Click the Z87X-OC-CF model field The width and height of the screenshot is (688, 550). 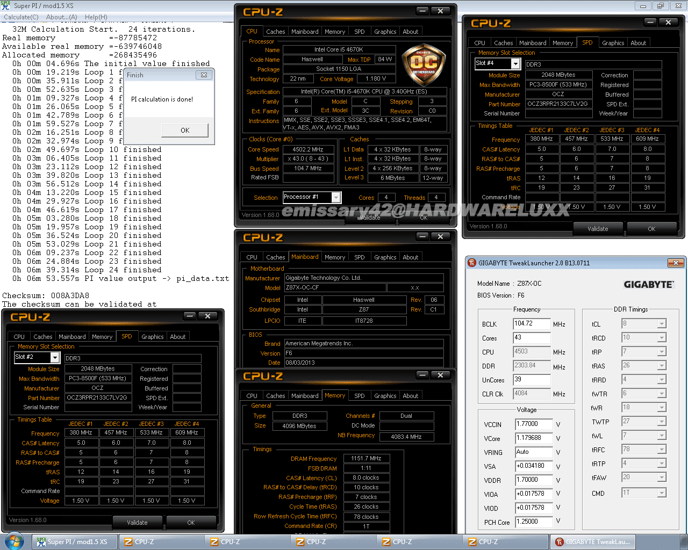pyautogui.click(x=334, y=288)
